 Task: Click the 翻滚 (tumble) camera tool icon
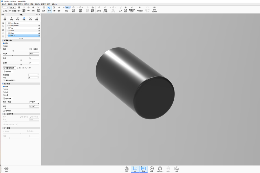(x=49, y=8)
